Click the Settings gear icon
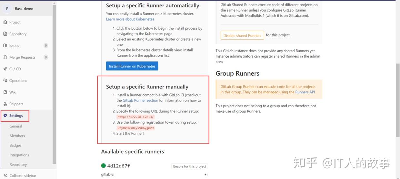Viewport: 400px width, 179px height. click(5, 116)
